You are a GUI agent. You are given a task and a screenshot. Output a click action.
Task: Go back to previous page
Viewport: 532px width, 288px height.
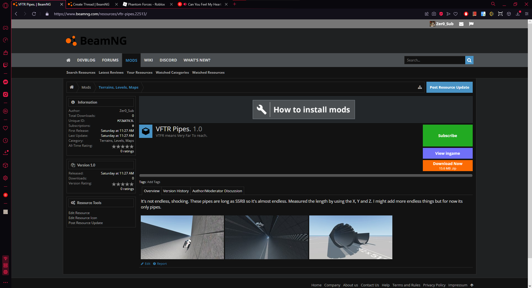pyautogui.click(x=16, y=14)
